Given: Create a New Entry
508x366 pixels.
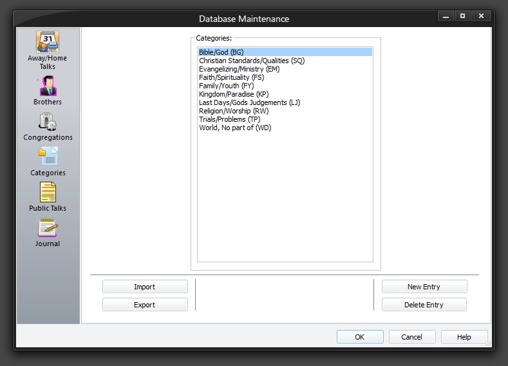Looking at the screenshot, I should [x=424, y=287].
